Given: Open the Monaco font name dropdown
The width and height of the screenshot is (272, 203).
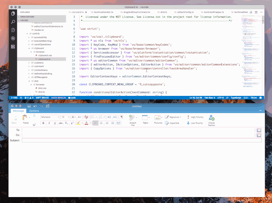Looking at the screenshot, I should tap(58, 117).
